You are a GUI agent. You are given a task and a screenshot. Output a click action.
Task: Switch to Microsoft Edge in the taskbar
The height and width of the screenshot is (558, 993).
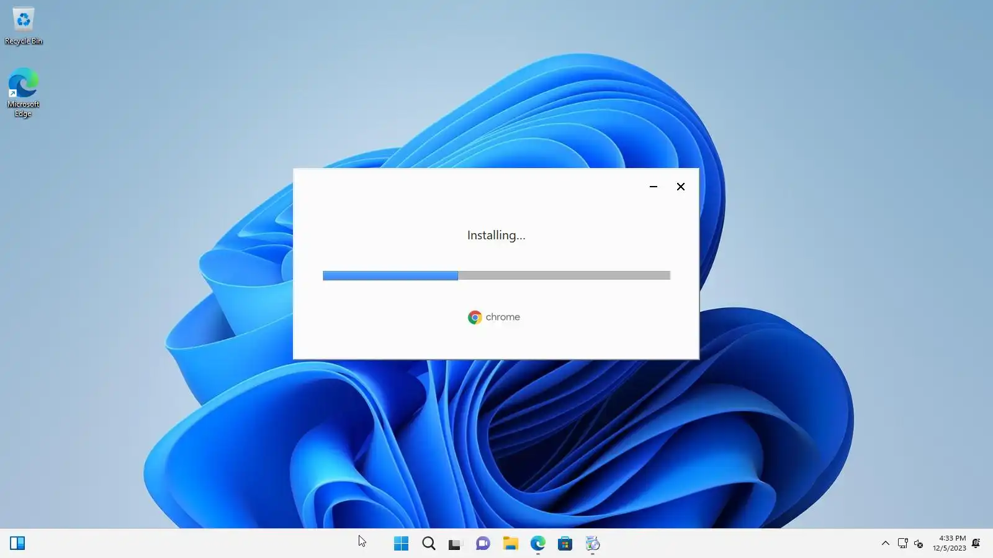click(537, 544)
